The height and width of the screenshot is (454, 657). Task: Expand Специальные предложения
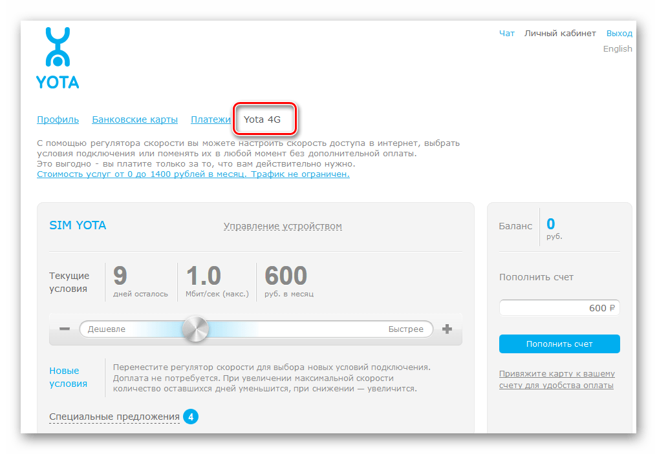114,417
